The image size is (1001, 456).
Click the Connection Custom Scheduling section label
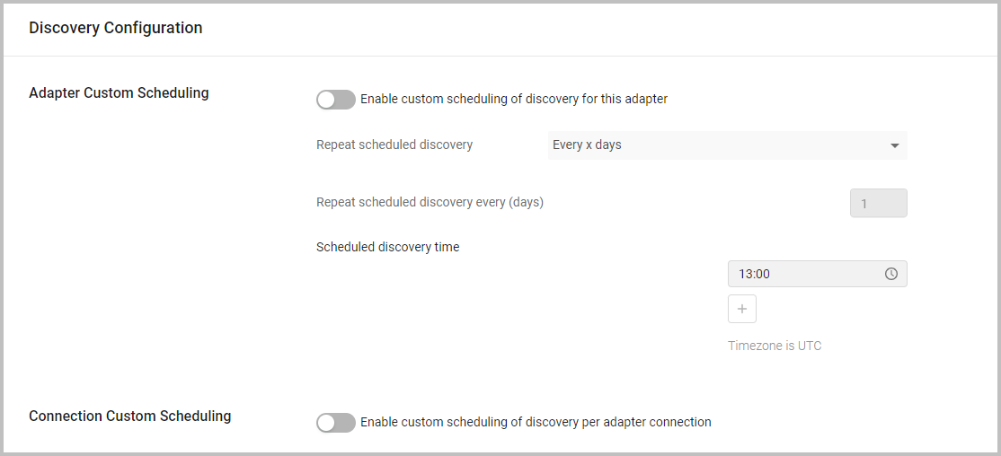coord(129,416)
